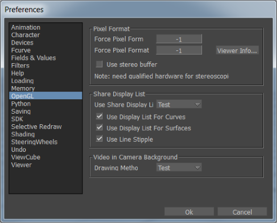Screen dimensions: 277x223
Task: Disable the Use Line Stipple option
Action: point(99,139)
